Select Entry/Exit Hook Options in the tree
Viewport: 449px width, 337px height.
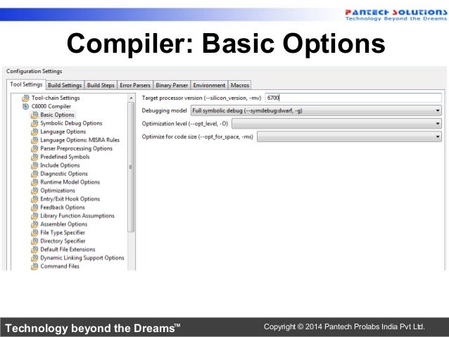pos(70,199)
